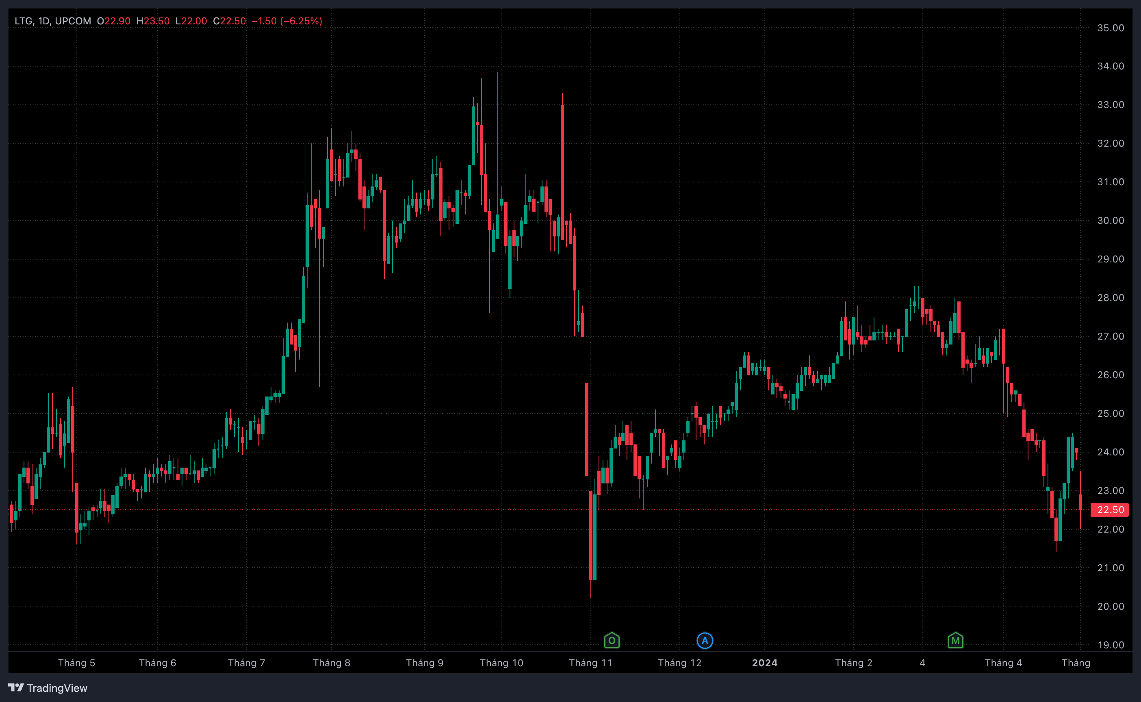Viewport: 1141px width, 702px height.
Task: Click the 21.00 price scale label
Action: tap(1111, 568)
